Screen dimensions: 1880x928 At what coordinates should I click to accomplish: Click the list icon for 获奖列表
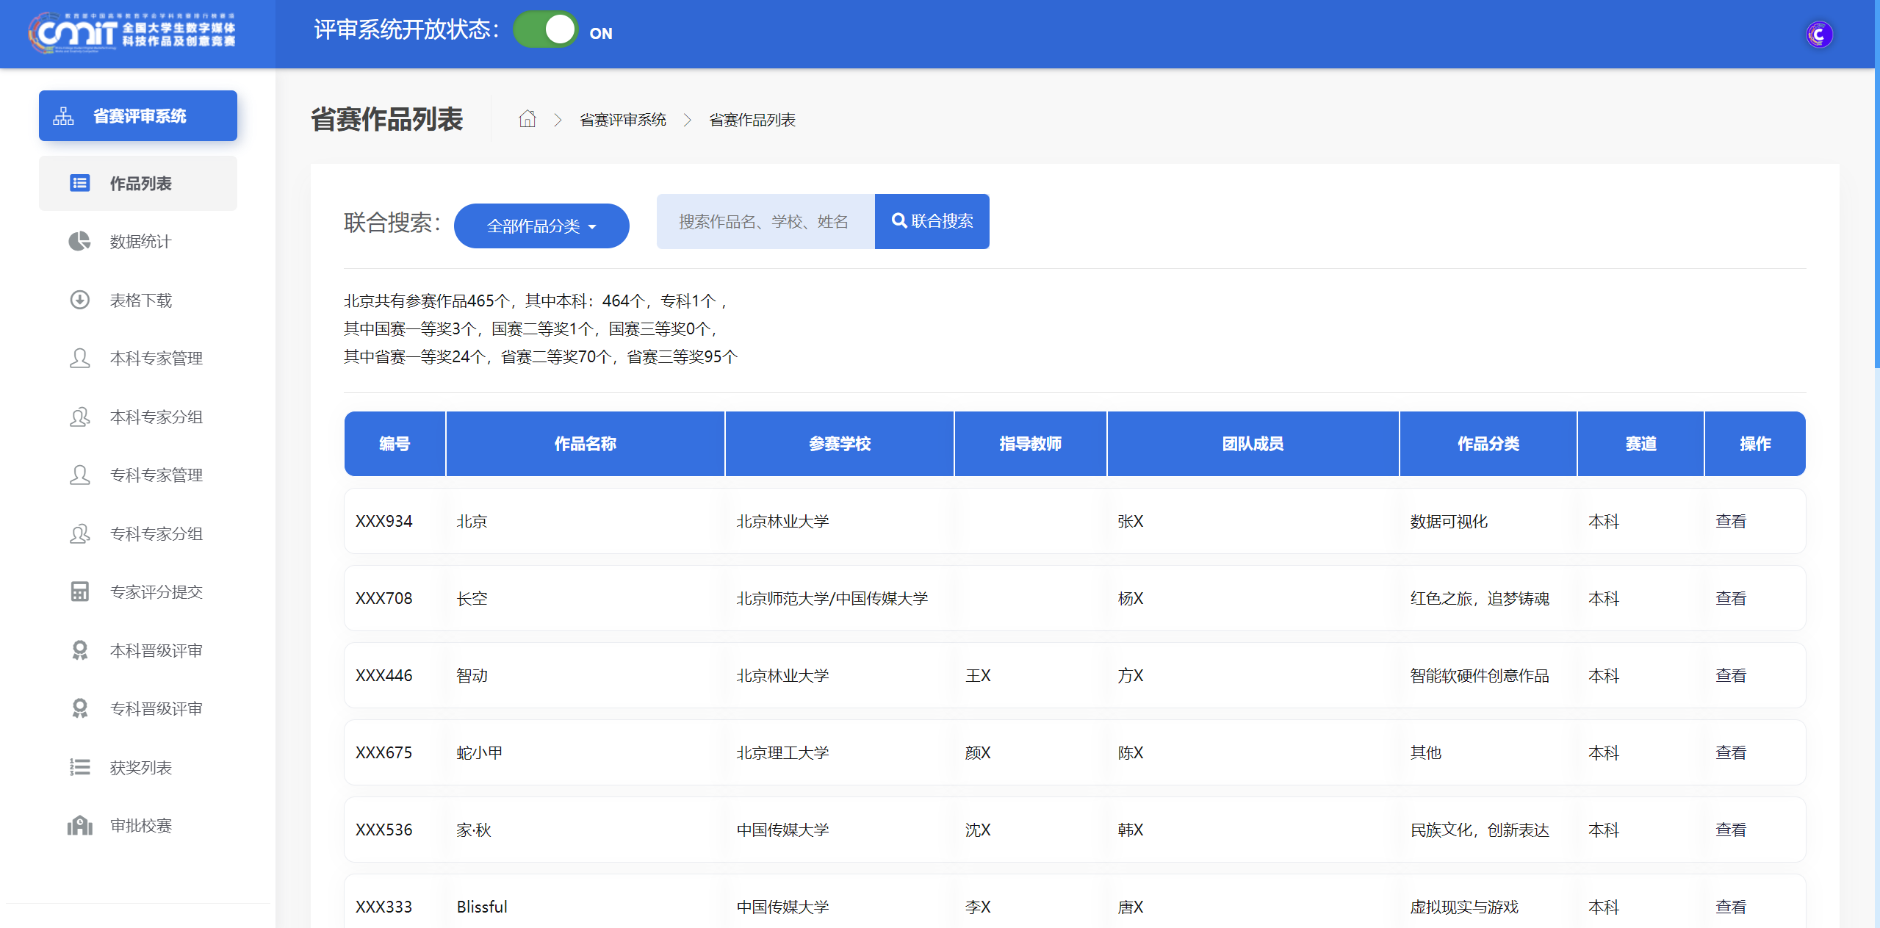(x=79, y=767)
